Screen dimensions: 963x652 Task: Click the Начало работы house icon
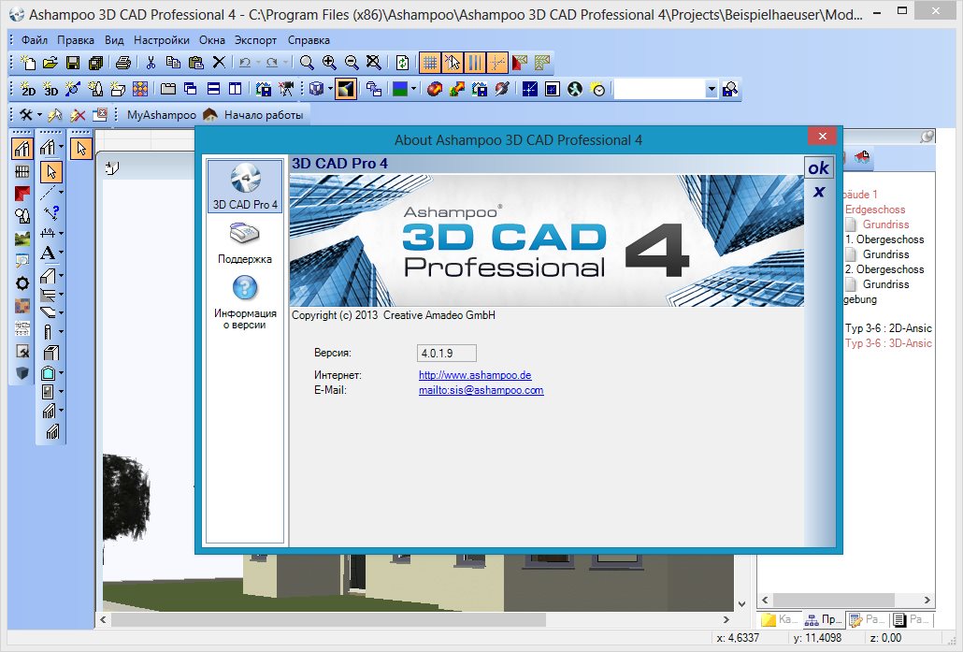pos(210,114)
